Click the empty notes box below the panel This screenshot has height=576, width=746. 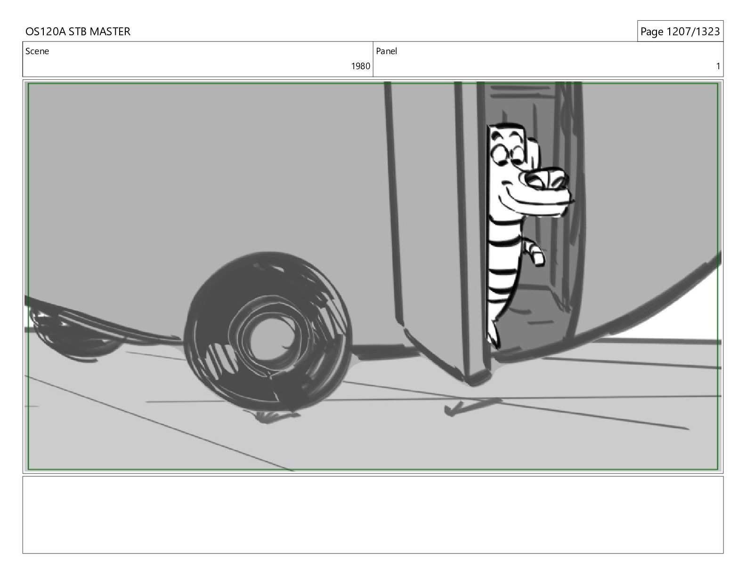[x=373, y=515]
